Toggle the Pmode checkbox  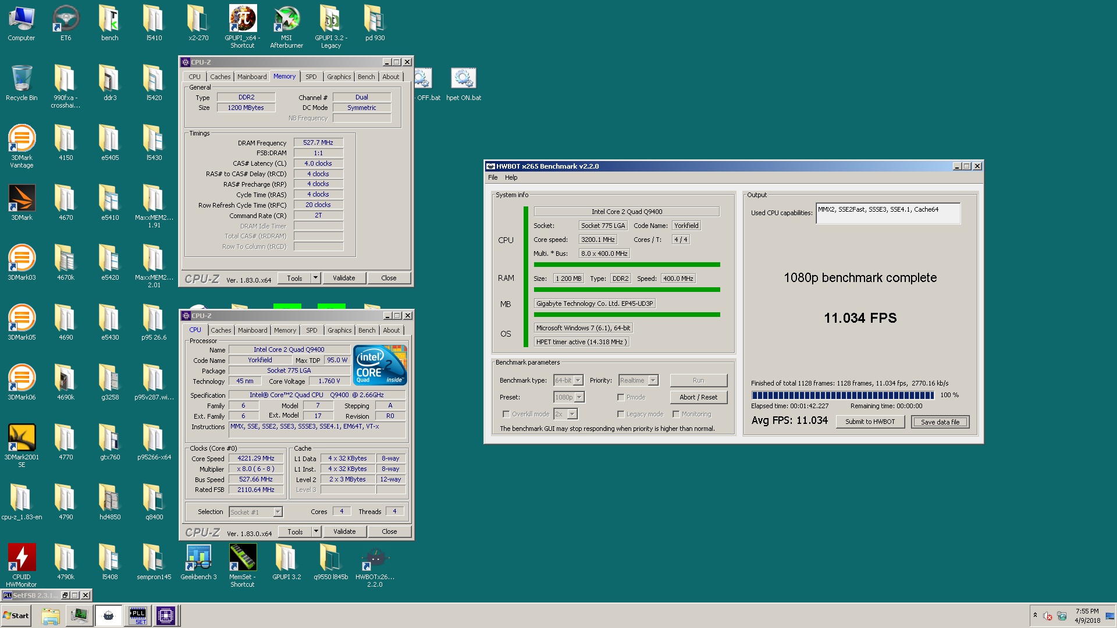pos(621,398)
